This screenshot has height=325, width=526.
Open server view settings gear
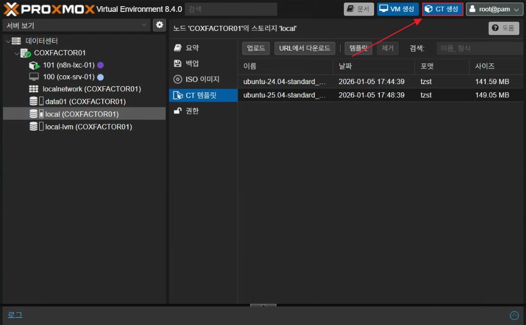pyautogui.click(x=159, y=25)
